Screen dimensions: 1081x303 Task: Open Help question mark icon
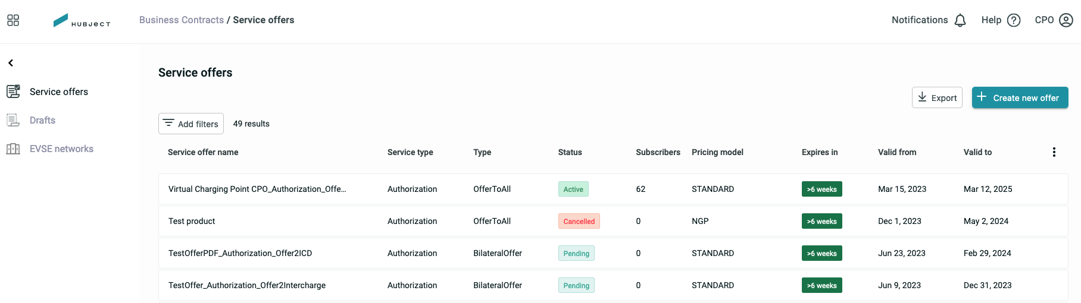[x=1014, y=20]
